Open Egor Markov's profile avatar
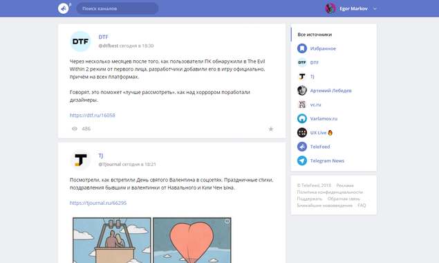The height and width of the screenshot is (263, 439). click(330, 8)
